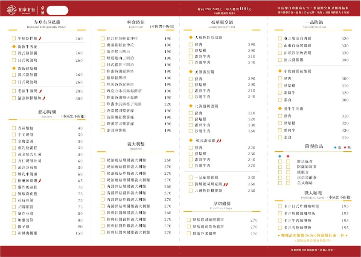Mark the 流沙芝麻球 checkbox

click(14, 167)
